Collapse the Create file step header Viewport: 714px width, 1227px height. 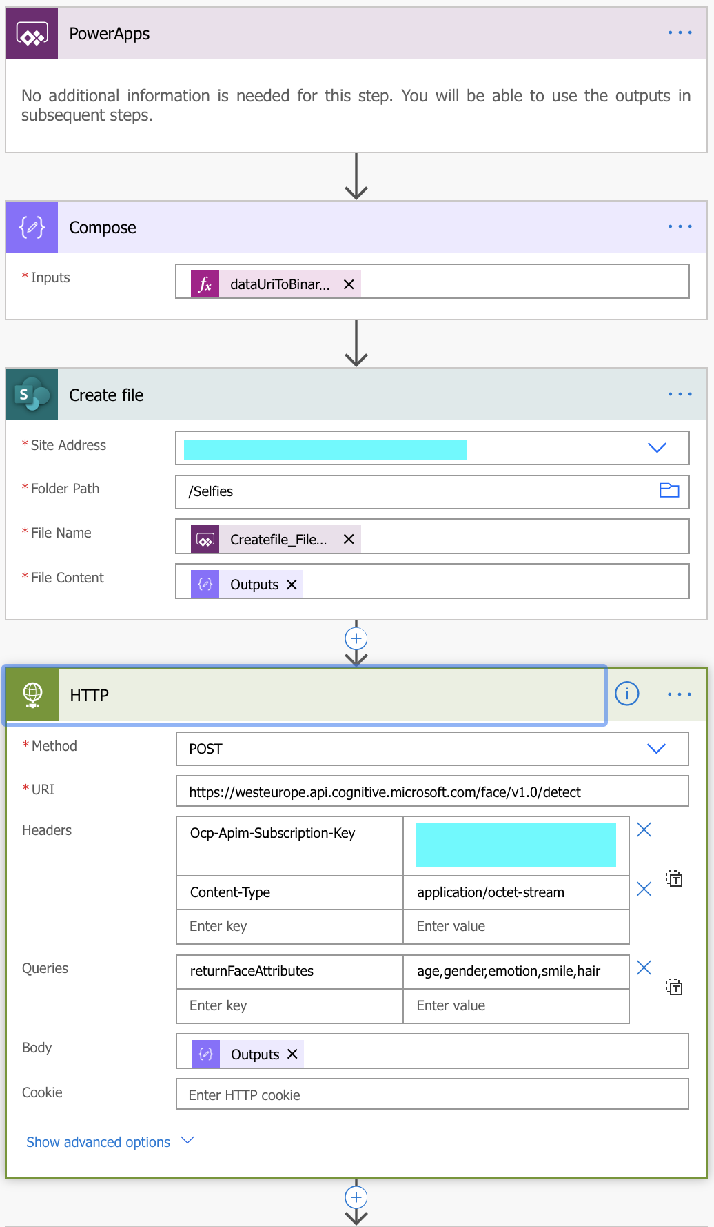[x=356, y=395]
